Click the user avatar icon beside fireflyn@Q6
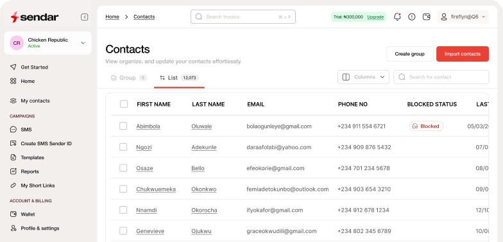503x242 pixels. tap(444, 17)
